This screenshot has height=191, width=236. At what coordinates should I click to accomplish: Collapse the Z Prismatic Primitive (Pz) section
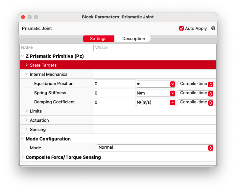pos(22,56)
